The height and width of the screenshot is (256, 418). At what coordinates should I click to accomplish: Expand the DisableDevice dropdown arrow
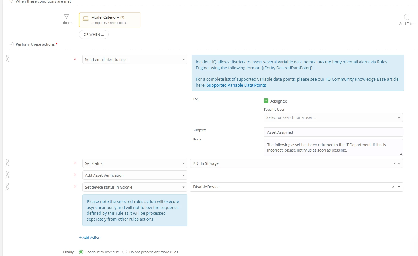tap(399, 187)
